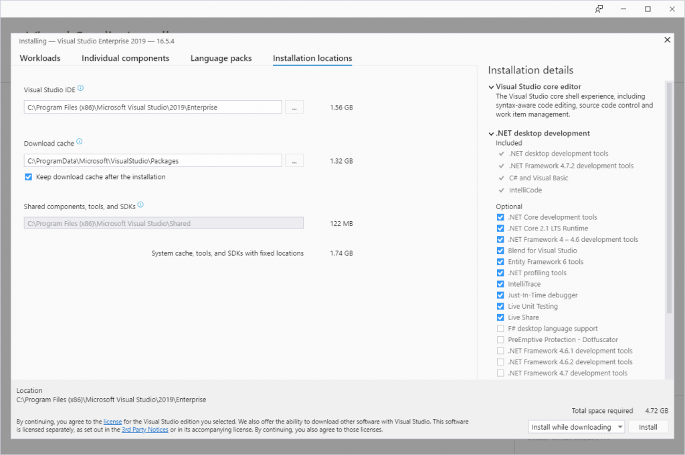This screenshot has height=455, width=685.
Task: Open the Install while downloading dropdown
Action: pos(576,427)
